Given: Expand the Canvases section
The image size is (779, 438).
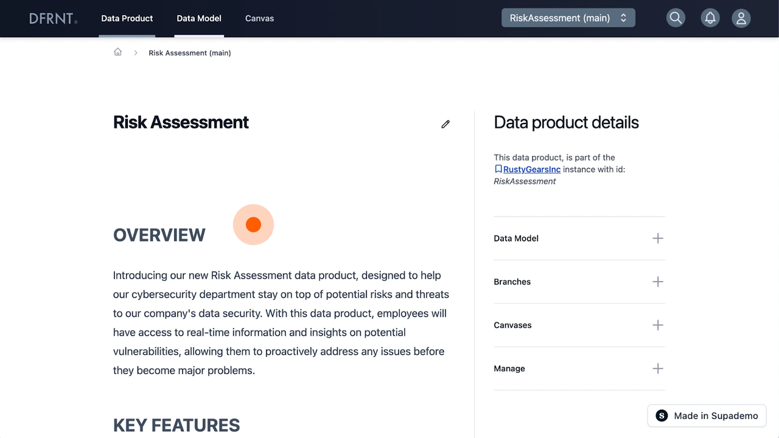Looking at the screenshot, I should click(x=657, y=325).
